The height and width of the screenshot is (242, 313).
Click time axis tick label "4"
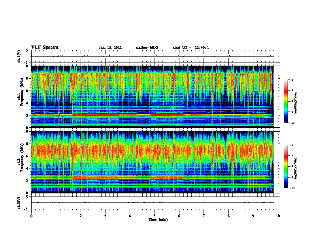(x=130, y=216)
